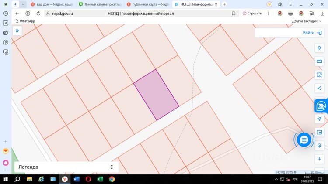Open the round chat support button

click(x=304, y=140)
